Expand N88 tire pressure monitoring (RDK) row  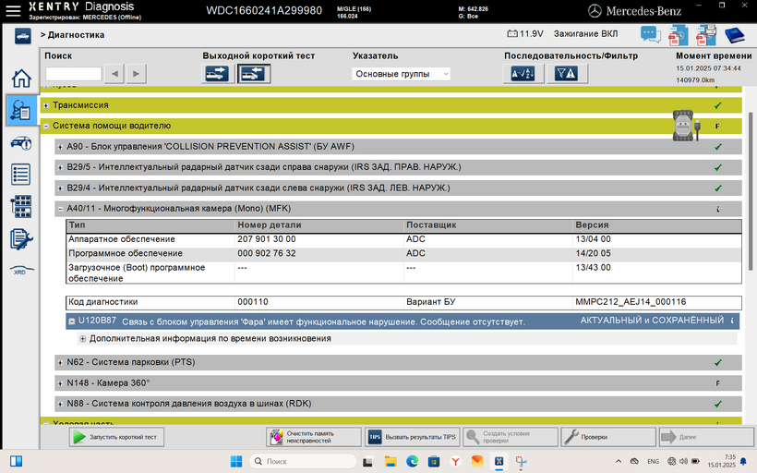click(x=60, y=404)
